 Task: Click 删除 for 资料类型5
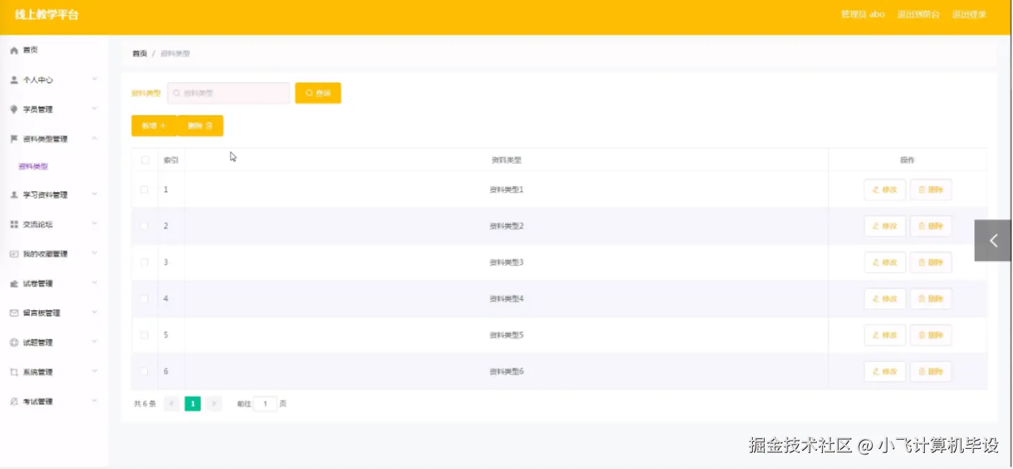coord(931,335)
